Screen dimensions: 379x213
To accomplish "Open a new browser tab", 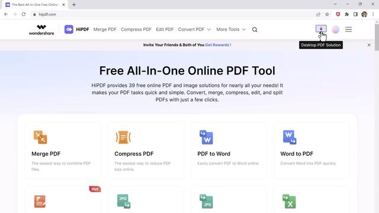I will pyautogui.click(x=74, y=5).
